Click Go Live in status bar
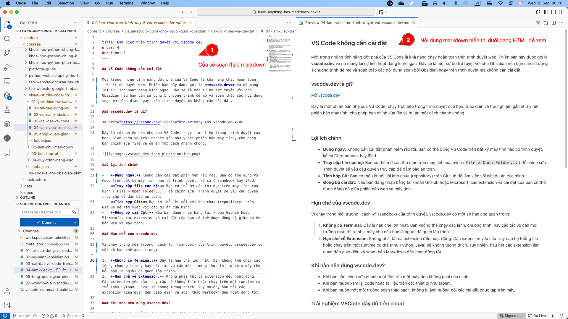Screen dimensions: 568x319 point(537,316)
